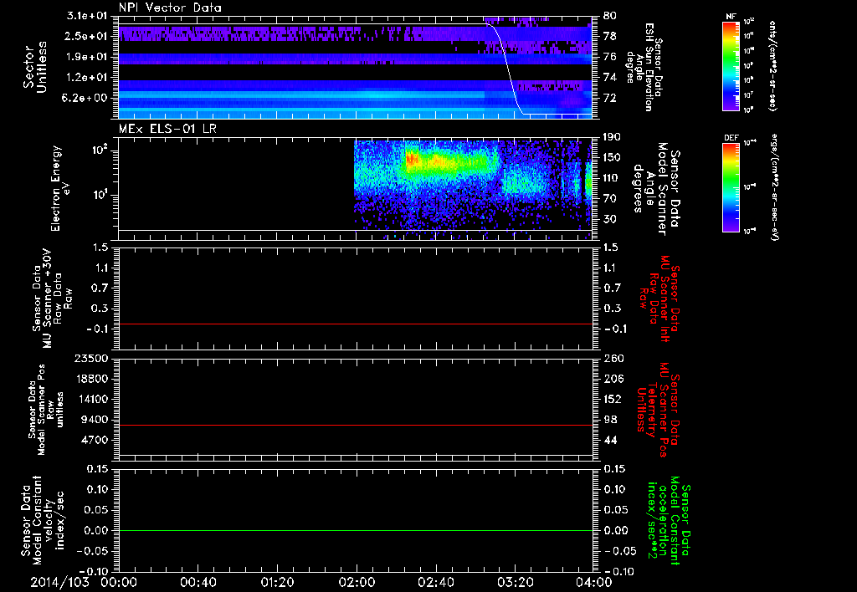Screen dimensions: 857x592
Task: Click the green 'Model Constant acceleration' axis title
Action: tap(669, 520)
